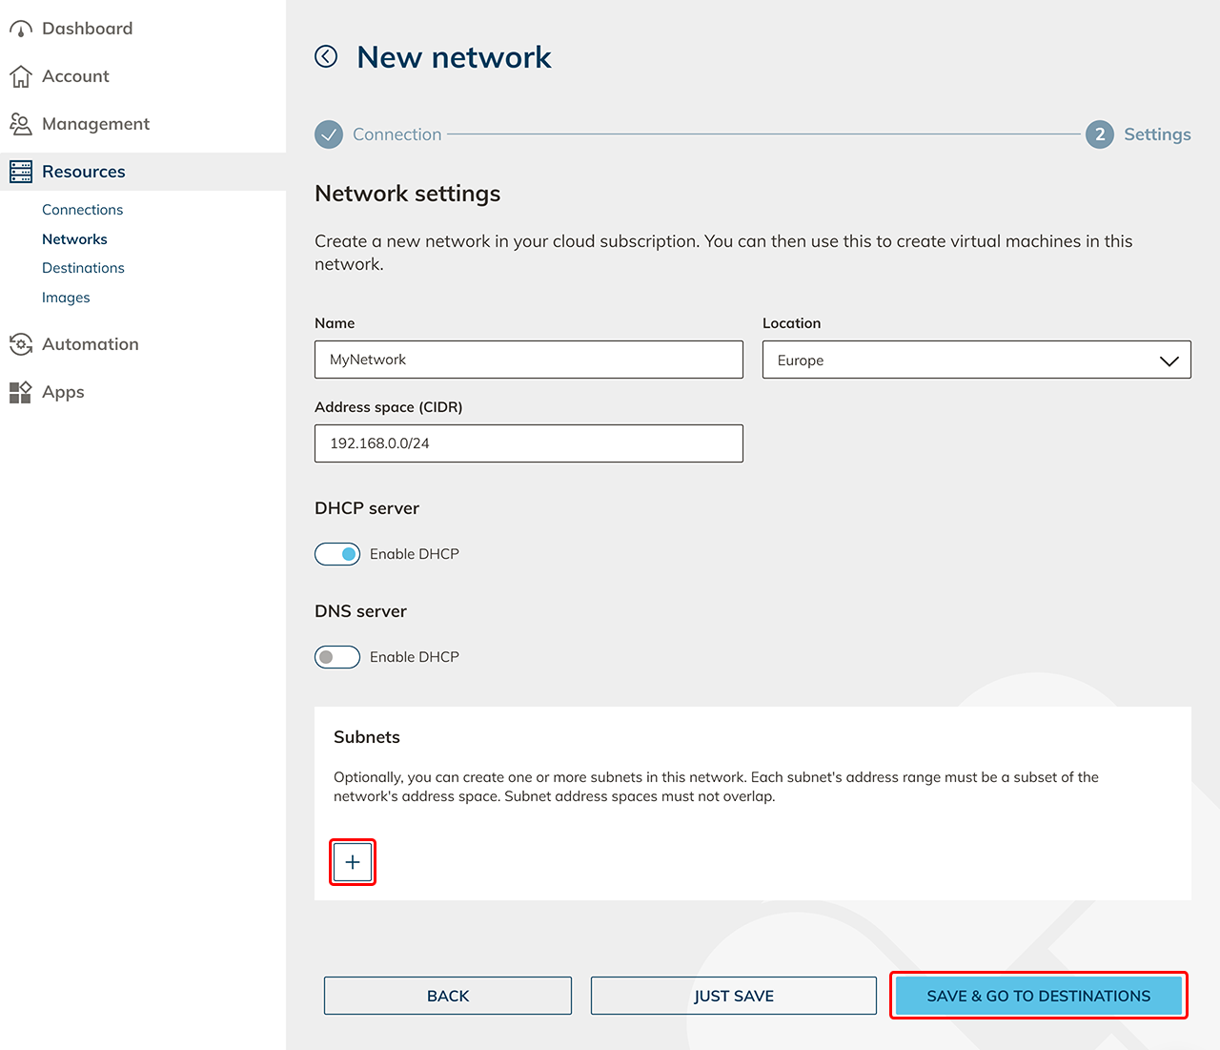Image resolution: width=1220 pixels, height=1050 pixels.
Task: Click the Management people icon
Action: (21, 124)
